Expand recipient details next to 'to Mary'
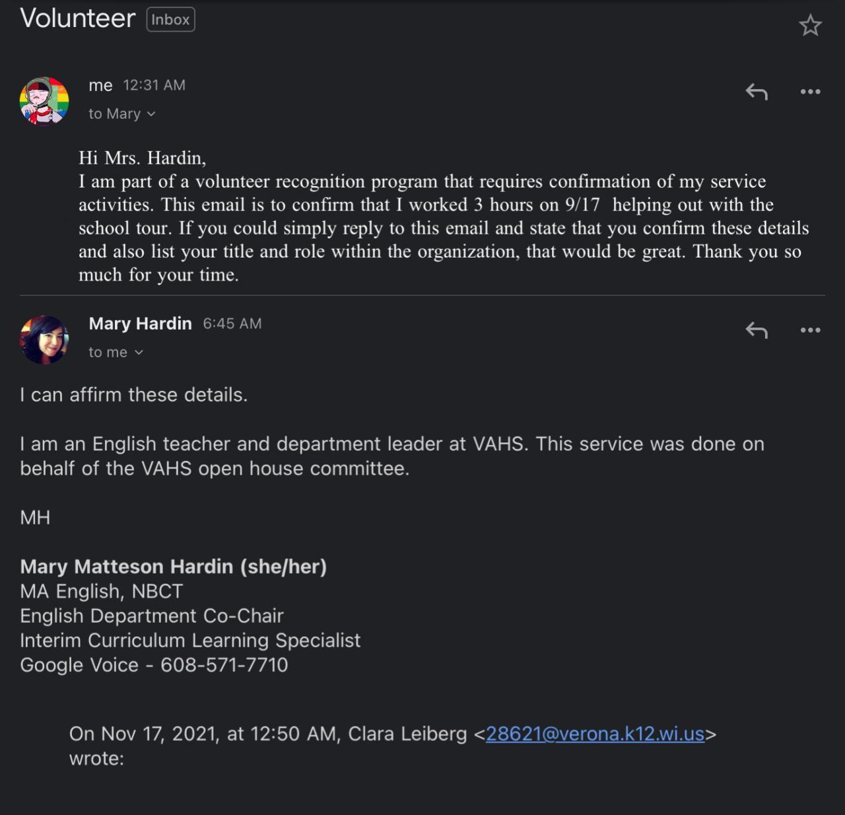The width and height of the screenshot is (845, 815). click(151, 114)
